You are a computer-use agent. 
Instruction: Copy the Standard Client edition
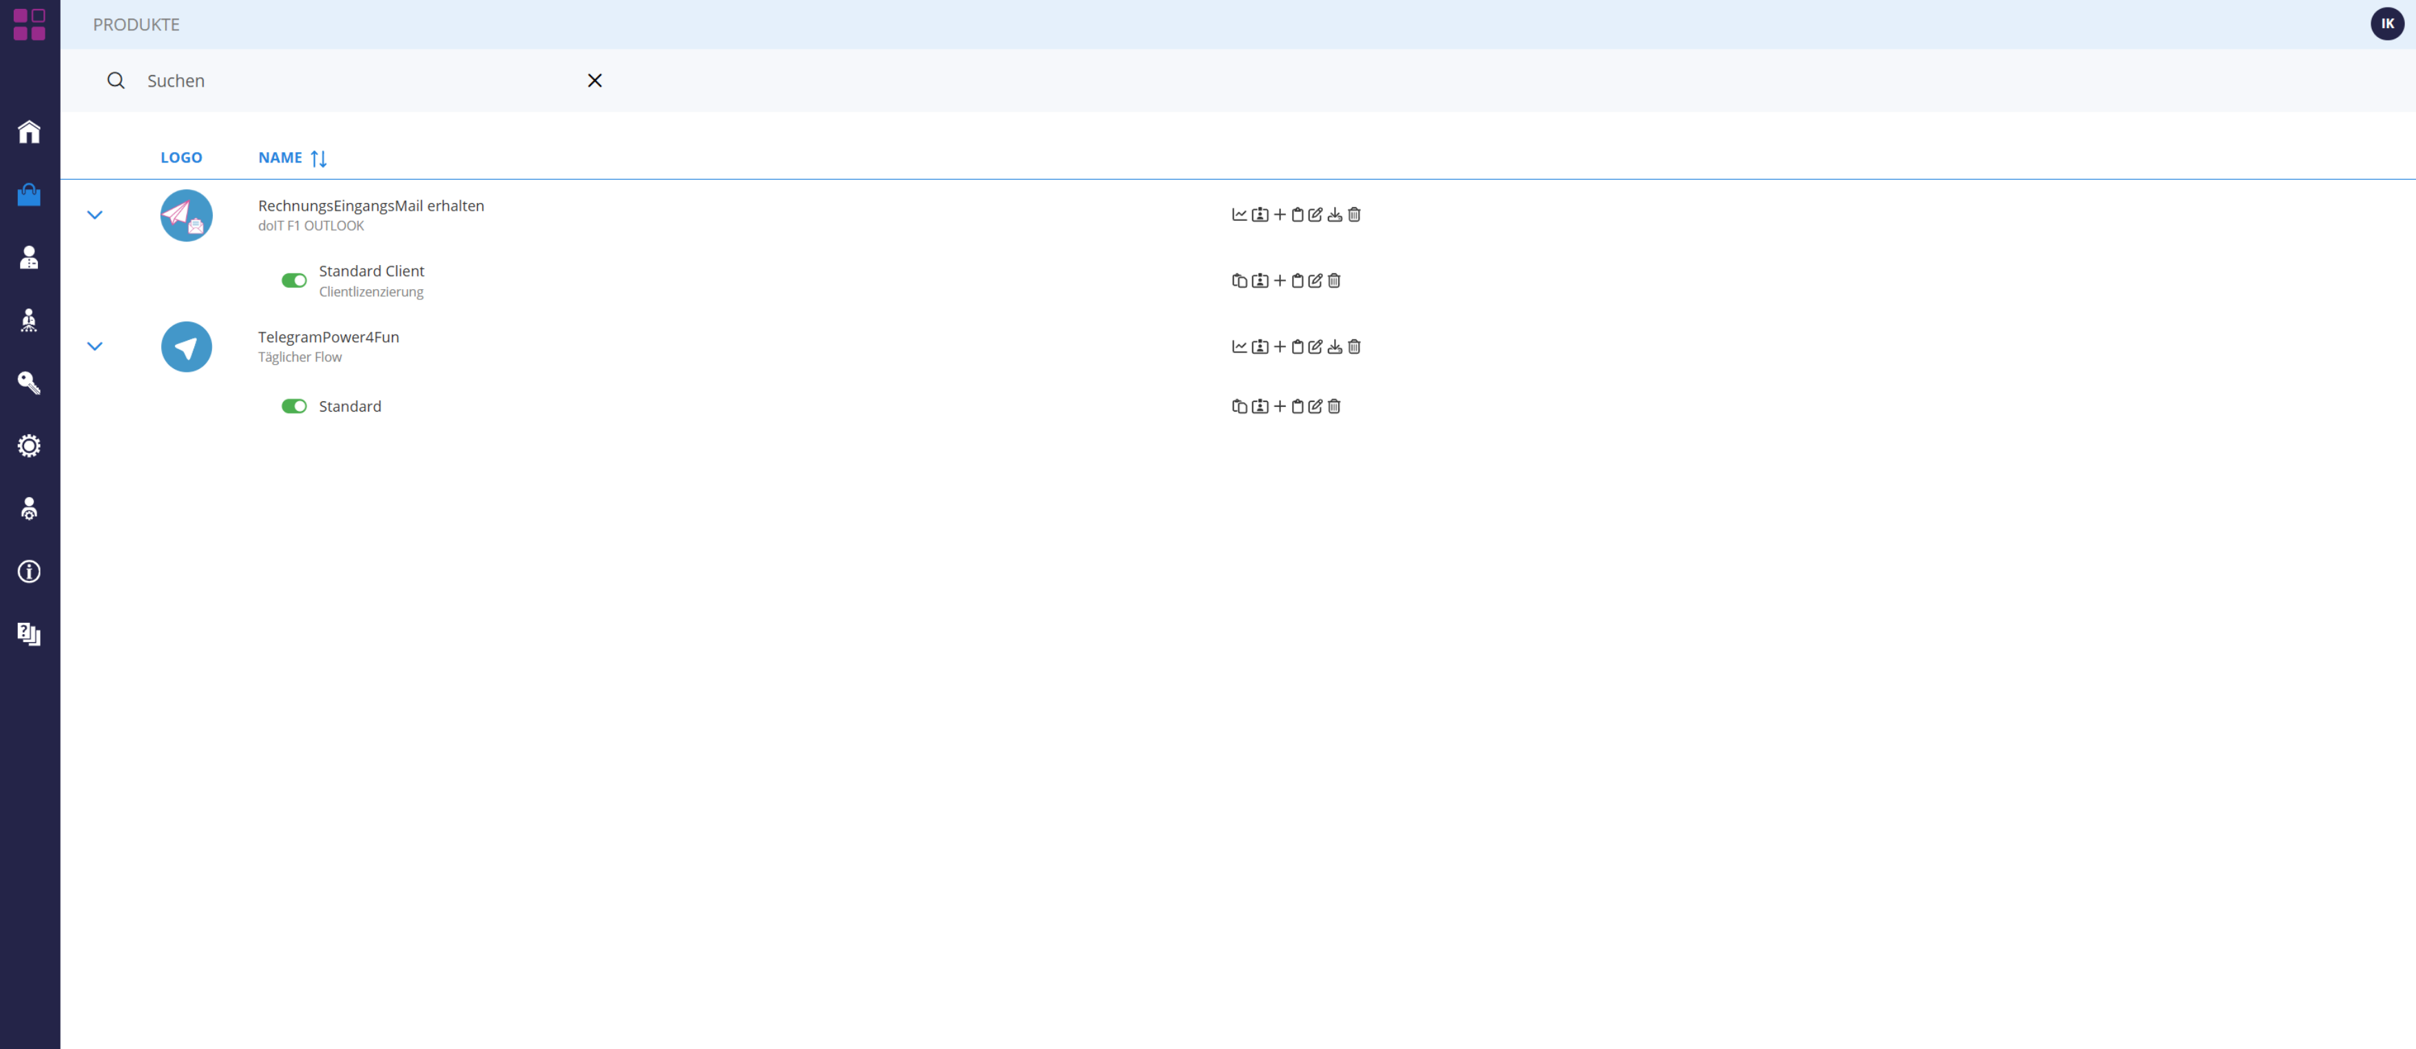(x=1239, y=280)
